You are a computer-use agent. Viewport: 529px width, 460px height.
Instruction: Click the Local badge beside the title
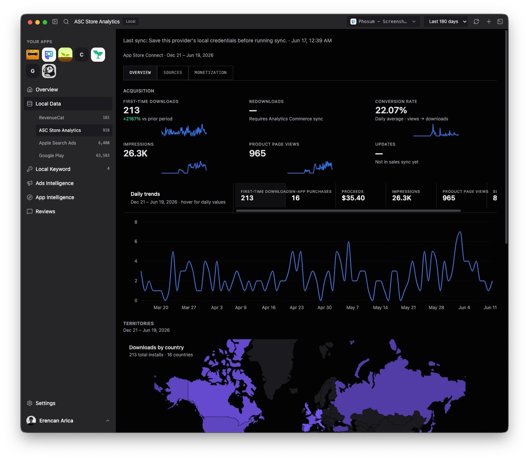click(131, 22)
